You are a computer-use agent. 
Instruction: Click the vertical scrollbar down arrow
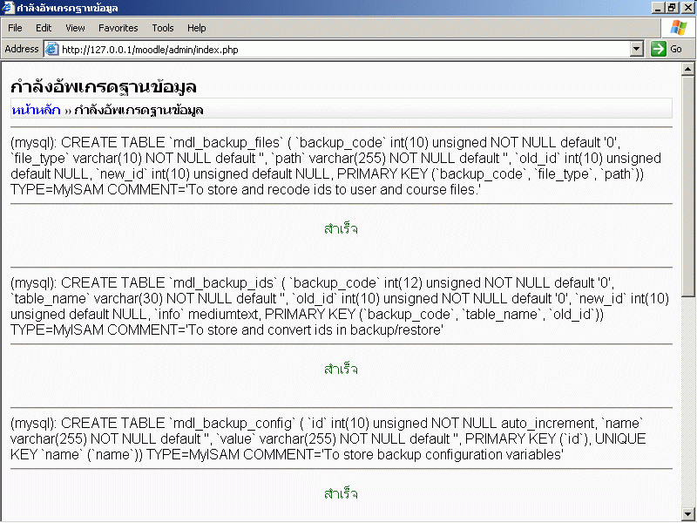click(x=689, y=513)
